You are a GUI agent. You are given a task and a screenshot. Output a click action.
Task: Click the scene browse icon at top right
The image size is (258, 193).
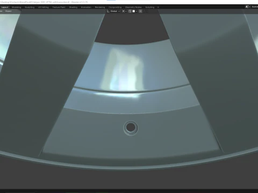coord(248,7)
